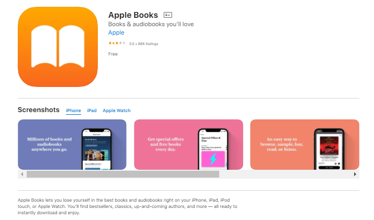The height and width of the screenshot is (220, 374).
Task: Click the phone image in the purple screenshot
Action: [97, 149]
